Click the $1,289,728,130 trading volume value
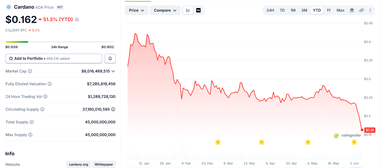 click(x=102, y=97)
